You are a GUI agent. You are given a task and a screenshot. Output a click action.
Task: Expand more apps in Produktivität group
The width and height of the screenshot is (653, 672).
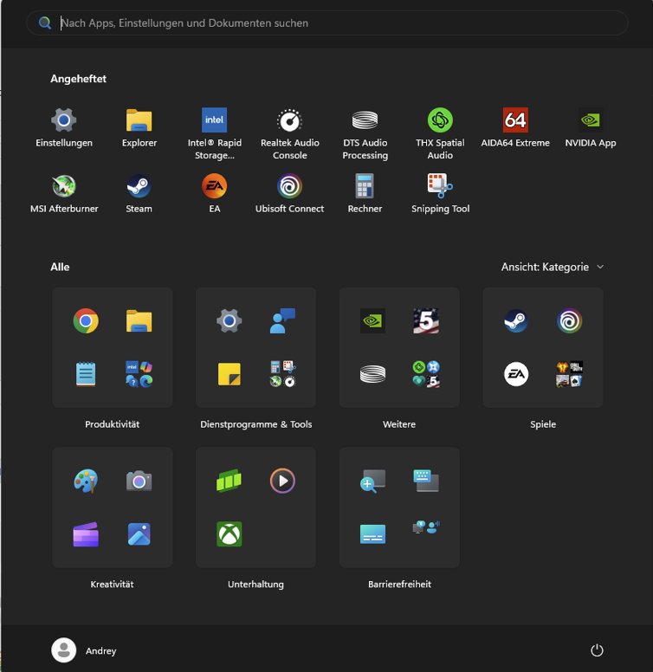coord(139,374)
